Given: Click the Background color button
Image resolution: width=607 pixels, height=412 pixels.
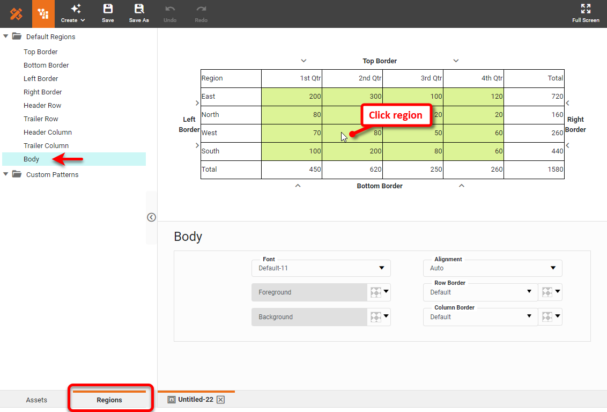Looking at the screenshot, I should pos(310,317).
